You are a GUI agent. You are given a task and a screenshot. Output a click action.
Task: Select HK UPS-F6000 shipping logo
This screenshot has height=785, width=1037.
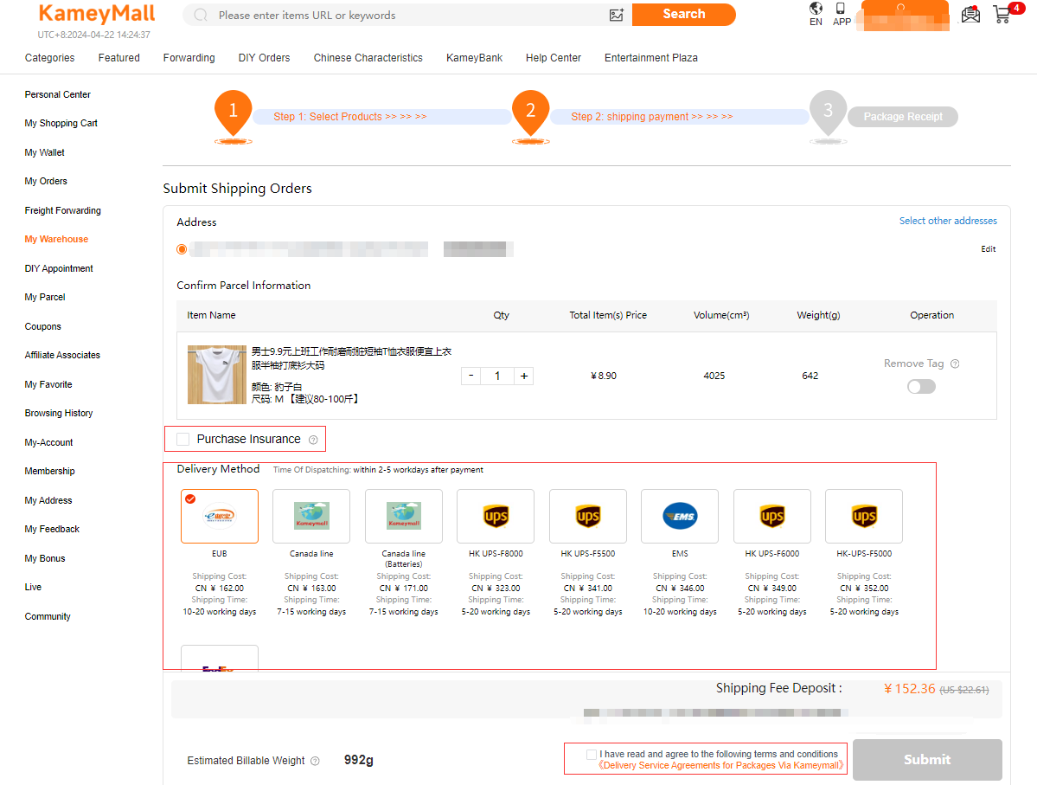772,517
